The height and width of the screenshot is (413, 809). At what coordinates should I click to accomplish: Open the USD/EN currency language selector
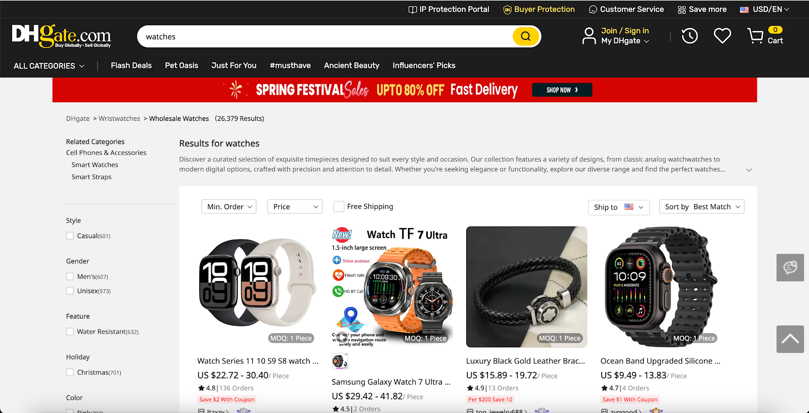pyautogui.click(x=764, y=9)
